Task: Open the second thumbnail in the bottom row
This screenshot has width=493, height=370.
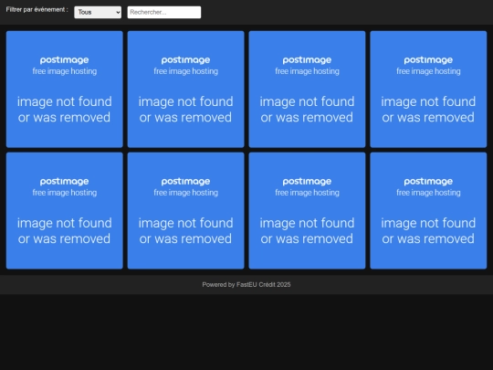Action: [x=186, y=210]
